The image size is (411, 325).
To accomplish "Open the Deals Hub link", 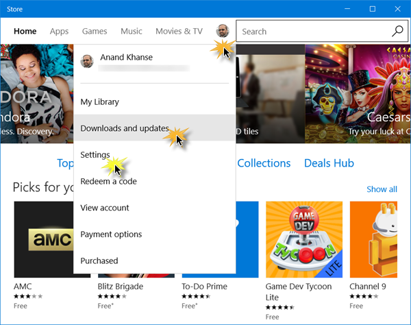I will pyautogui.click(x=329, y=163).
